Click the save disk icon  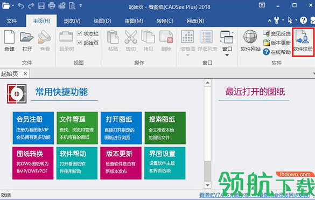tap(41, 6)
